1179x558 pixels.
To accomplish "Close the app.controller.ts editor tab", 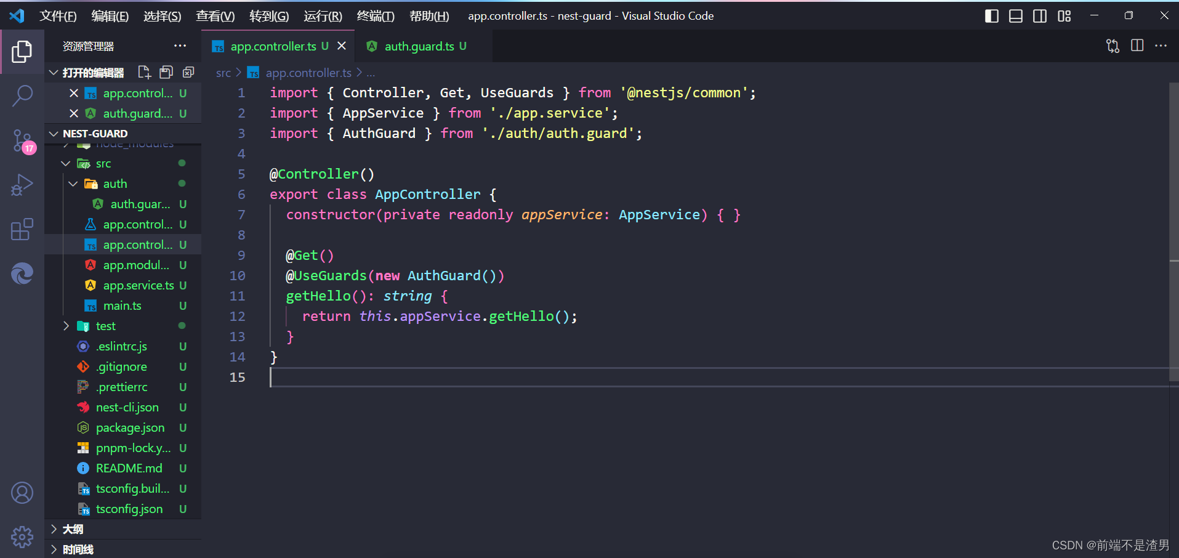I will (342, 46).
